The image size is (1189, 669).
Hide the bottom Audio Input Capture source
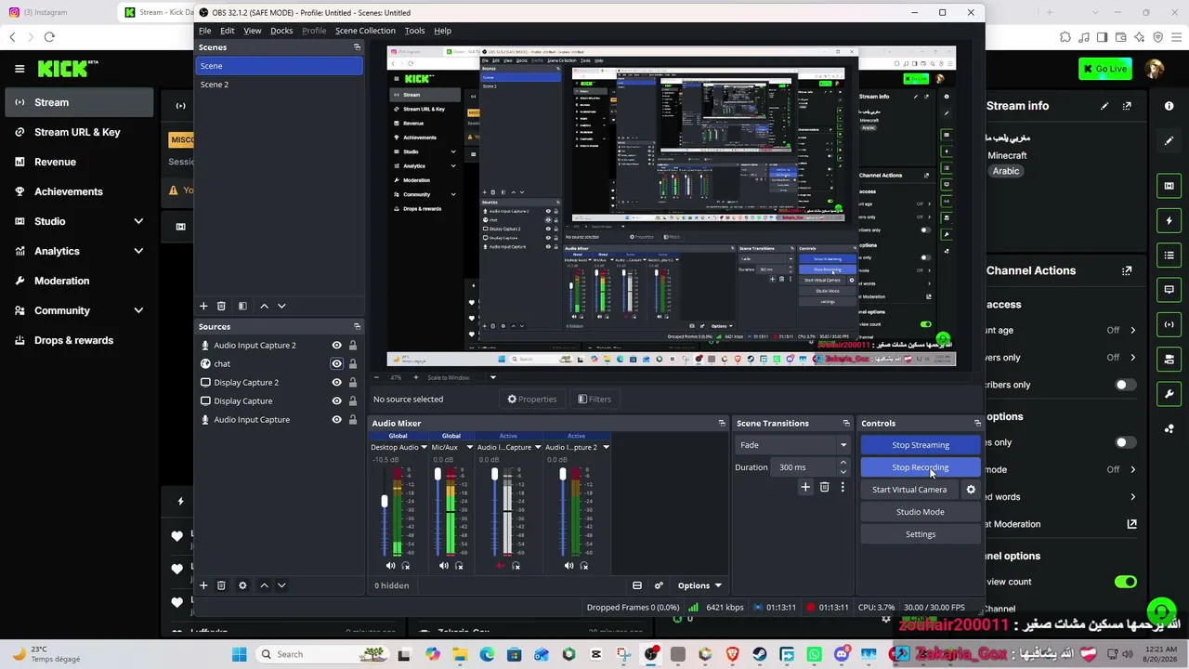[337, 420]
